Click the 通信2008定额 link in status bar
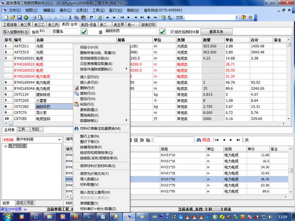The image size is (295, 221). (x=14, y=209)
